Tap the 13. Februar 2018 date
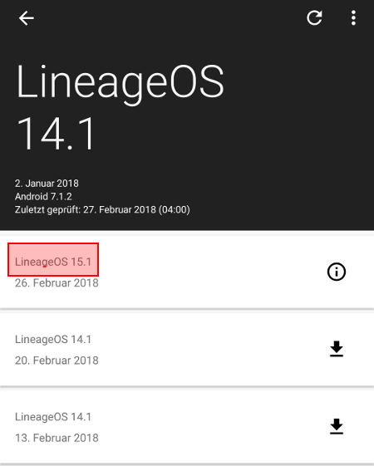Screen dimensions: 374x466 click(57, 438)
